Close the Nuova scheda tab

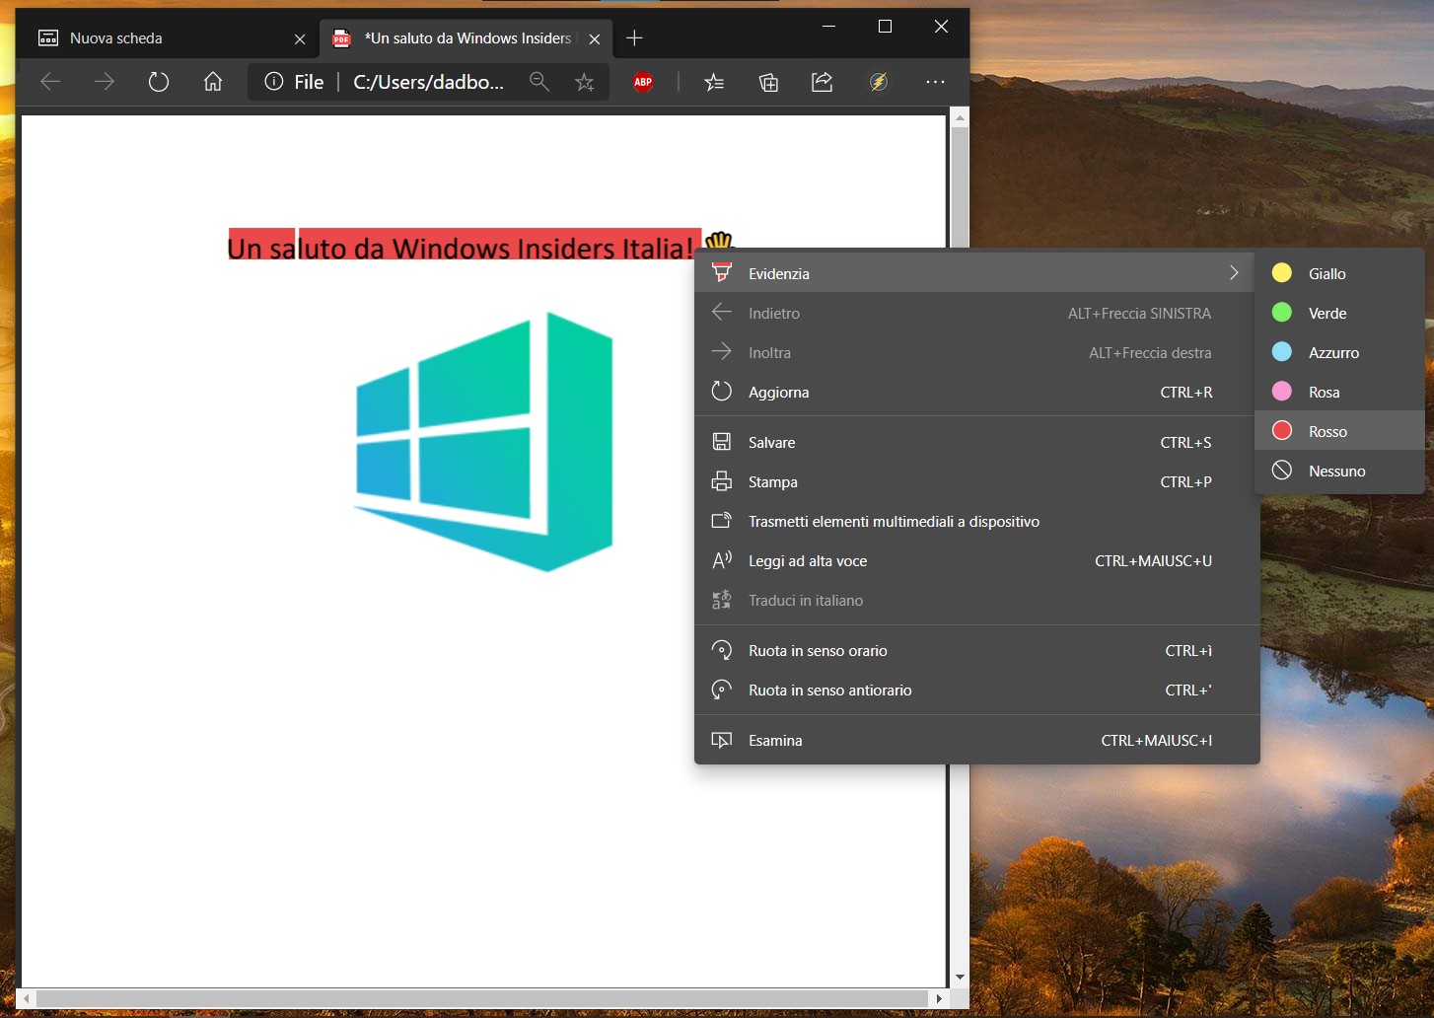[x=300, y=39]
